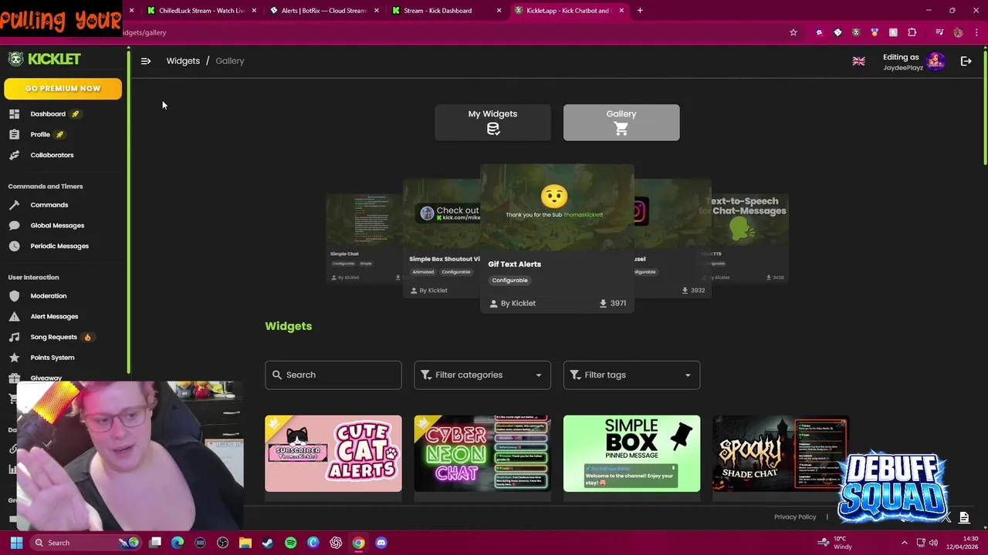Click the 'User Interaction' sidebar heading

[x=33, y=277]
